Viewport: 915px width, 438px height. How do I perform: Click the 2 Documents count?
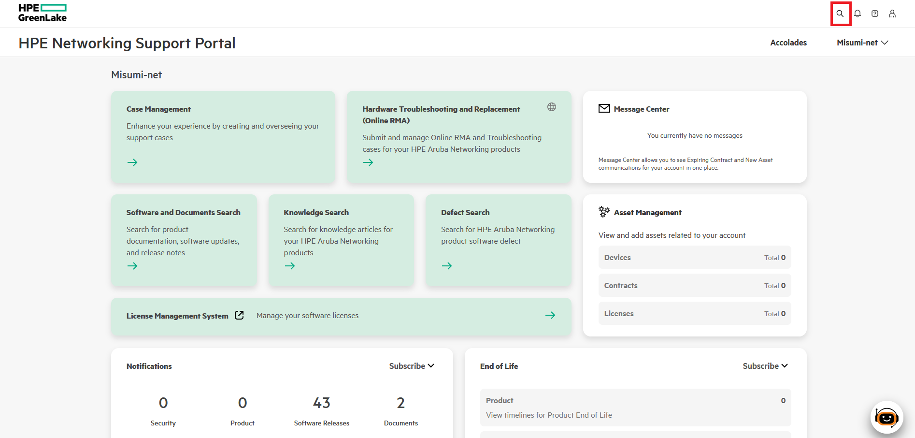(401, 403)
